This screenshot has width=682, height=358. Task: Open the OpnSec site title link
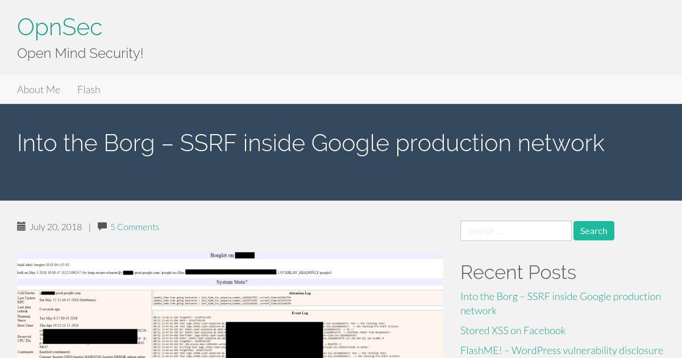point(60,27)
